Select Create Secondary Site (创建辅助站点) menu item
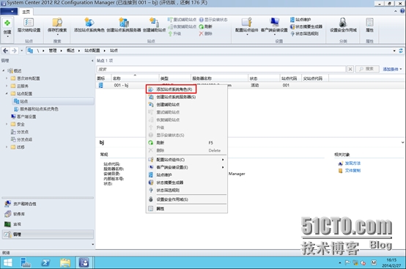The height and width of the screenshot is (269, 406). click(187, 105)
